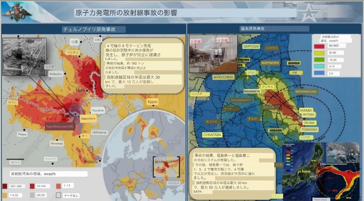This screenshot has height=201, width=364.
Task: Open the aircraft photo in bottom-right corner
Action: (x=343, y=154)
